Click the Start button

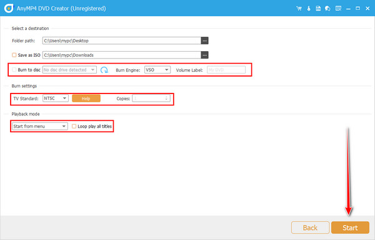(350, 228)
